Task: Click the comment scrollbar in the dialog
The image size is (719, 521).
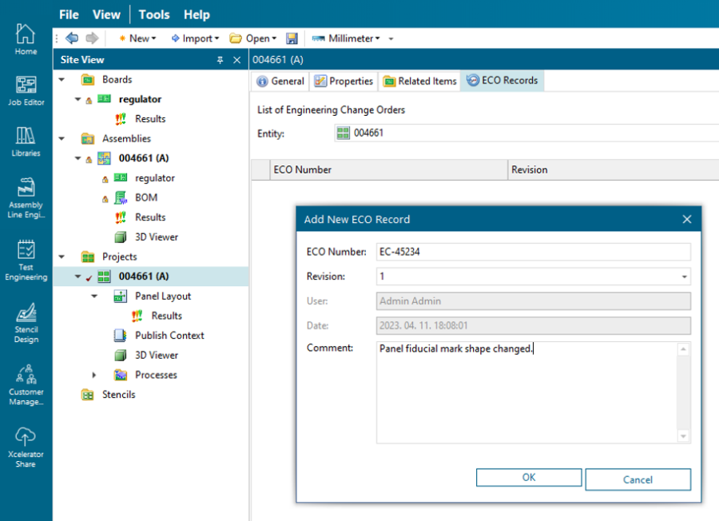Action: click(x=683, y=392)
